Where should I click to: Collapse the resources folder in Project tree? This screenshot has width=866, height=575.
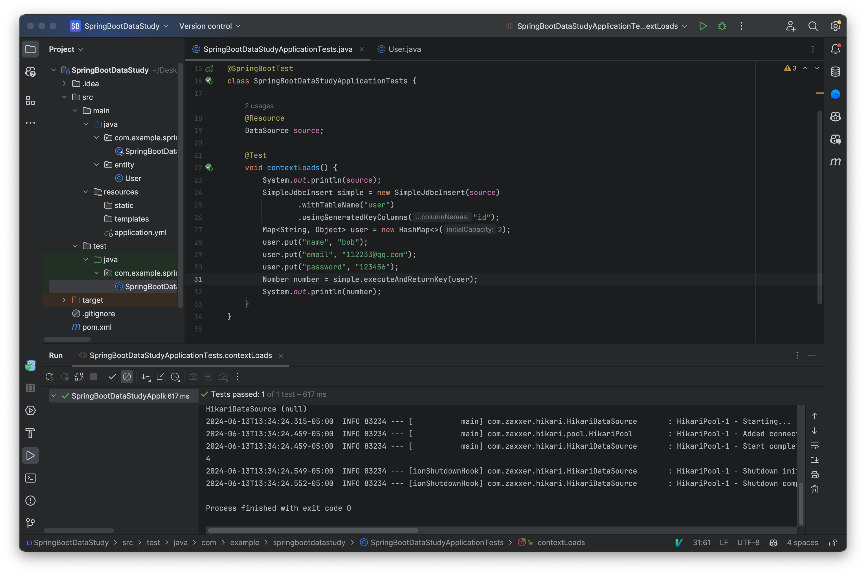[86, 191]
